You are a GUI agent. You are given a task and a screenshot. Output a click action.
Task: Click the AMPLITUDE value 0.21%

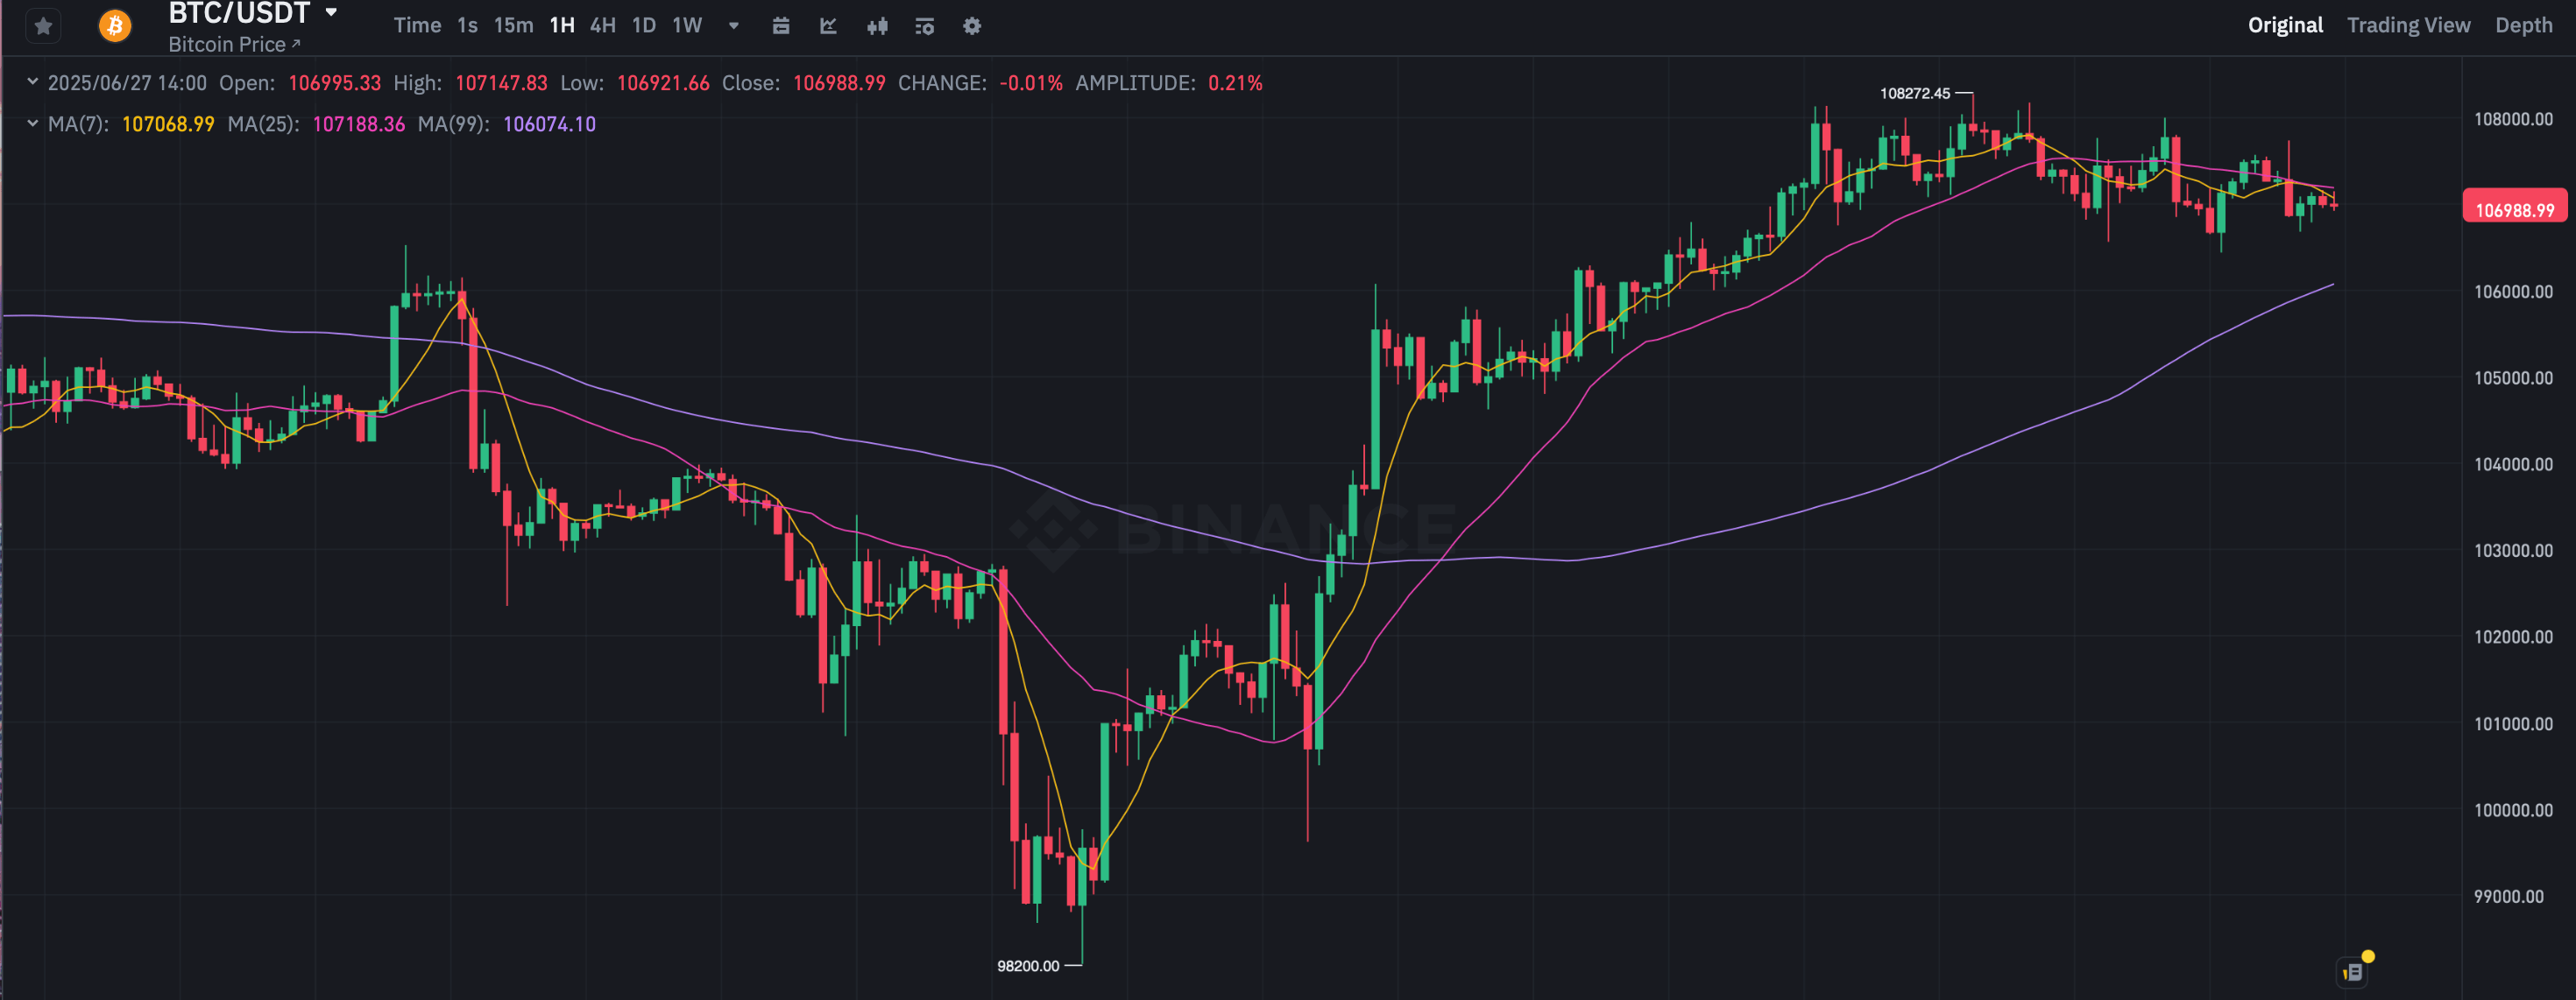tap(1235, 83)
